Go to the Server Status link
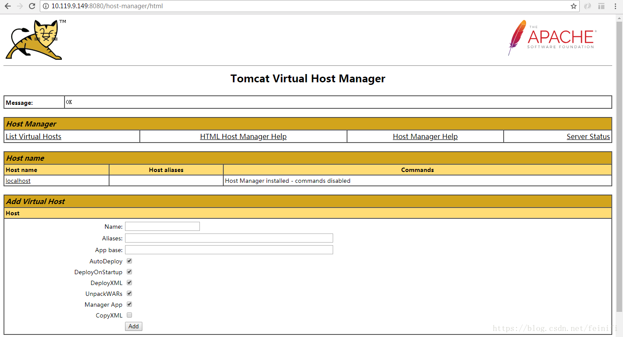Screen dimensions: 623x337 click(588, 136)
